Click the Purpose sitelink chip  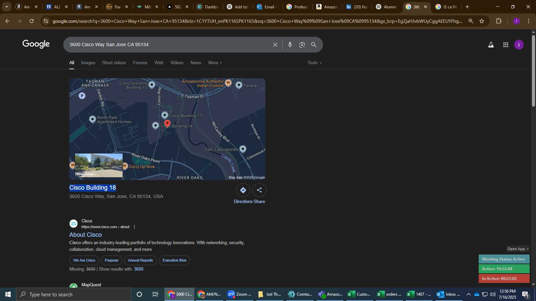[x=112, y=260]
